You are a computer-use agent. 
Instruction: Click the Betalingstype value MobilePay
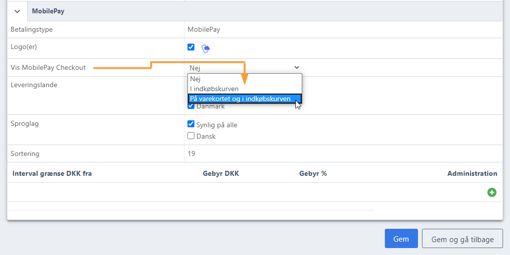click(x=204, y=30)
